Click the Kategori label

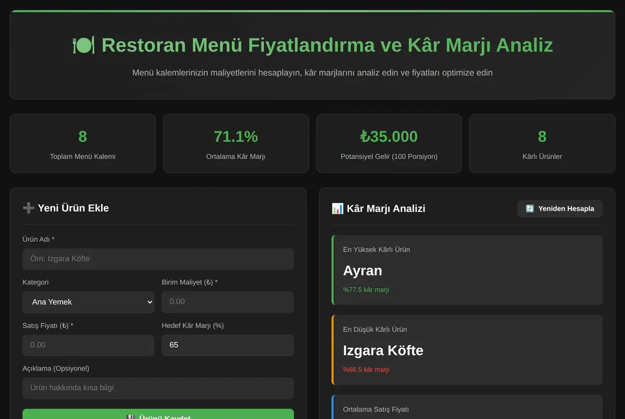(35, 282)
